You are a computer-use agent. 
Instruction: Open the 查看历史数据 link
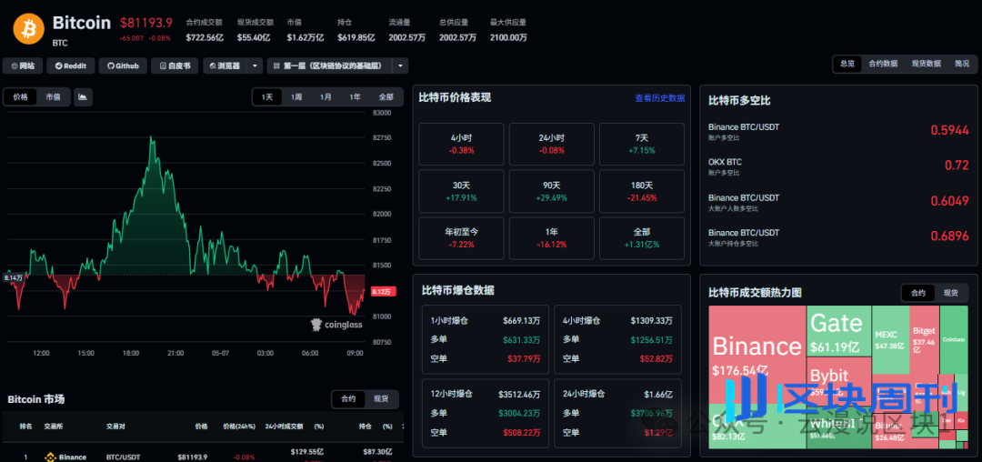click(x=659, y=98)
